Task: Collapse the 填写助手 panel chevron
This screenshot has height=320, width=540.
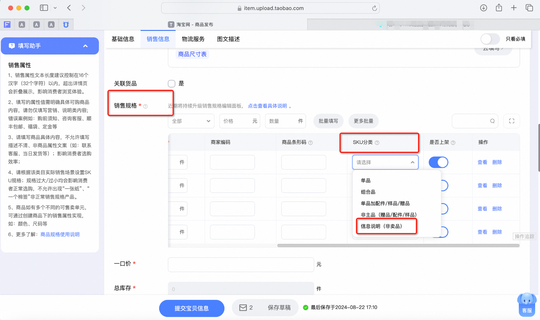Action: [85, 46]
